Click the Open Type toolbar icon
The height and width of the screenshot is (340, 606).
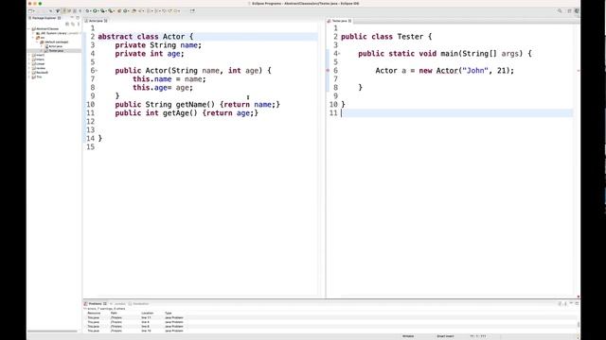click(x=134, y=10)
